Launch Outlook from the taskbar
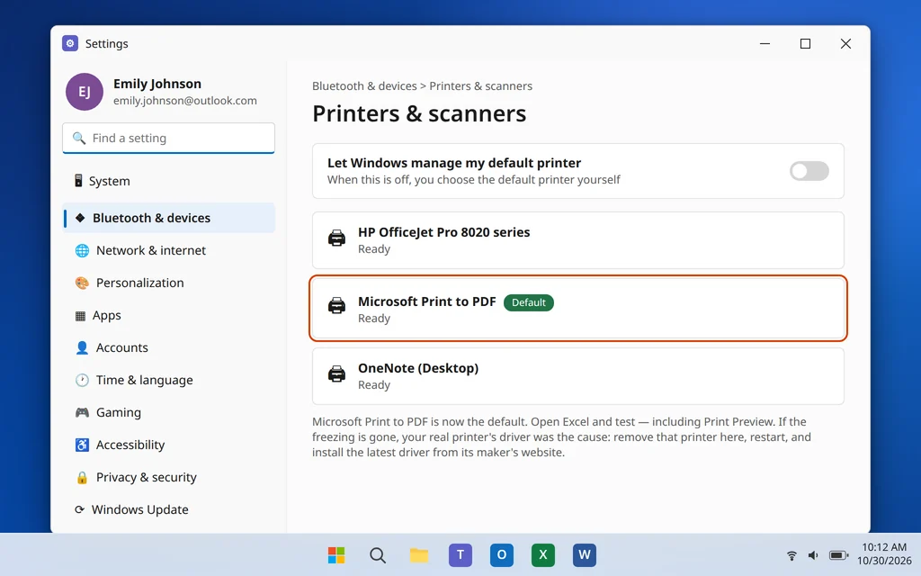 click(x=502, y=554)
